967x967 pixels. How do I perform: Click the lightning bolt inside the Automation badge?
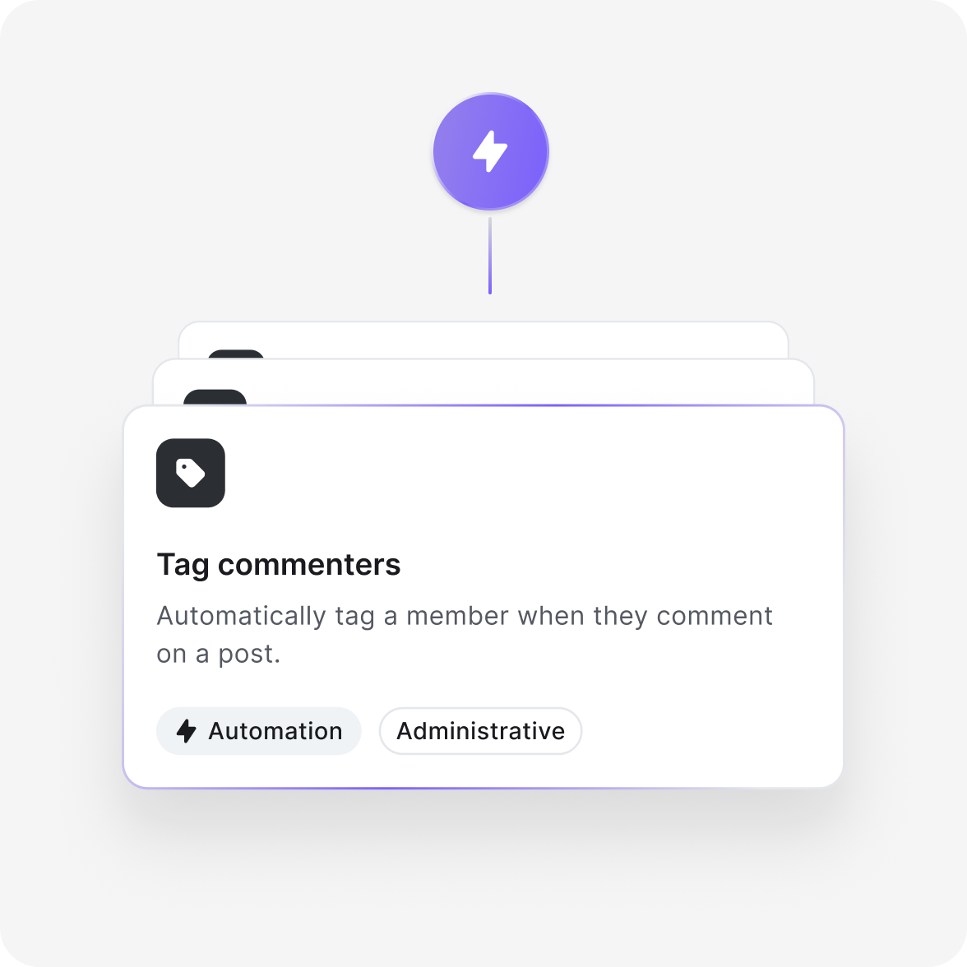186,731
